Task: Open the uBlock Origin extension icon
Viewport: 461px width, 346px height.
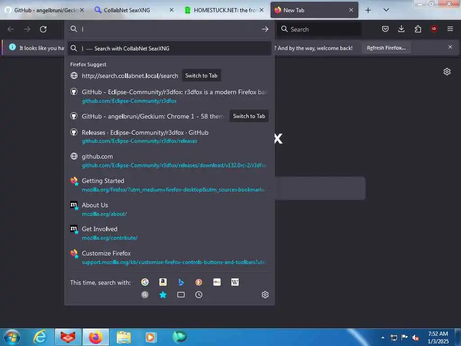Action: 434,29
